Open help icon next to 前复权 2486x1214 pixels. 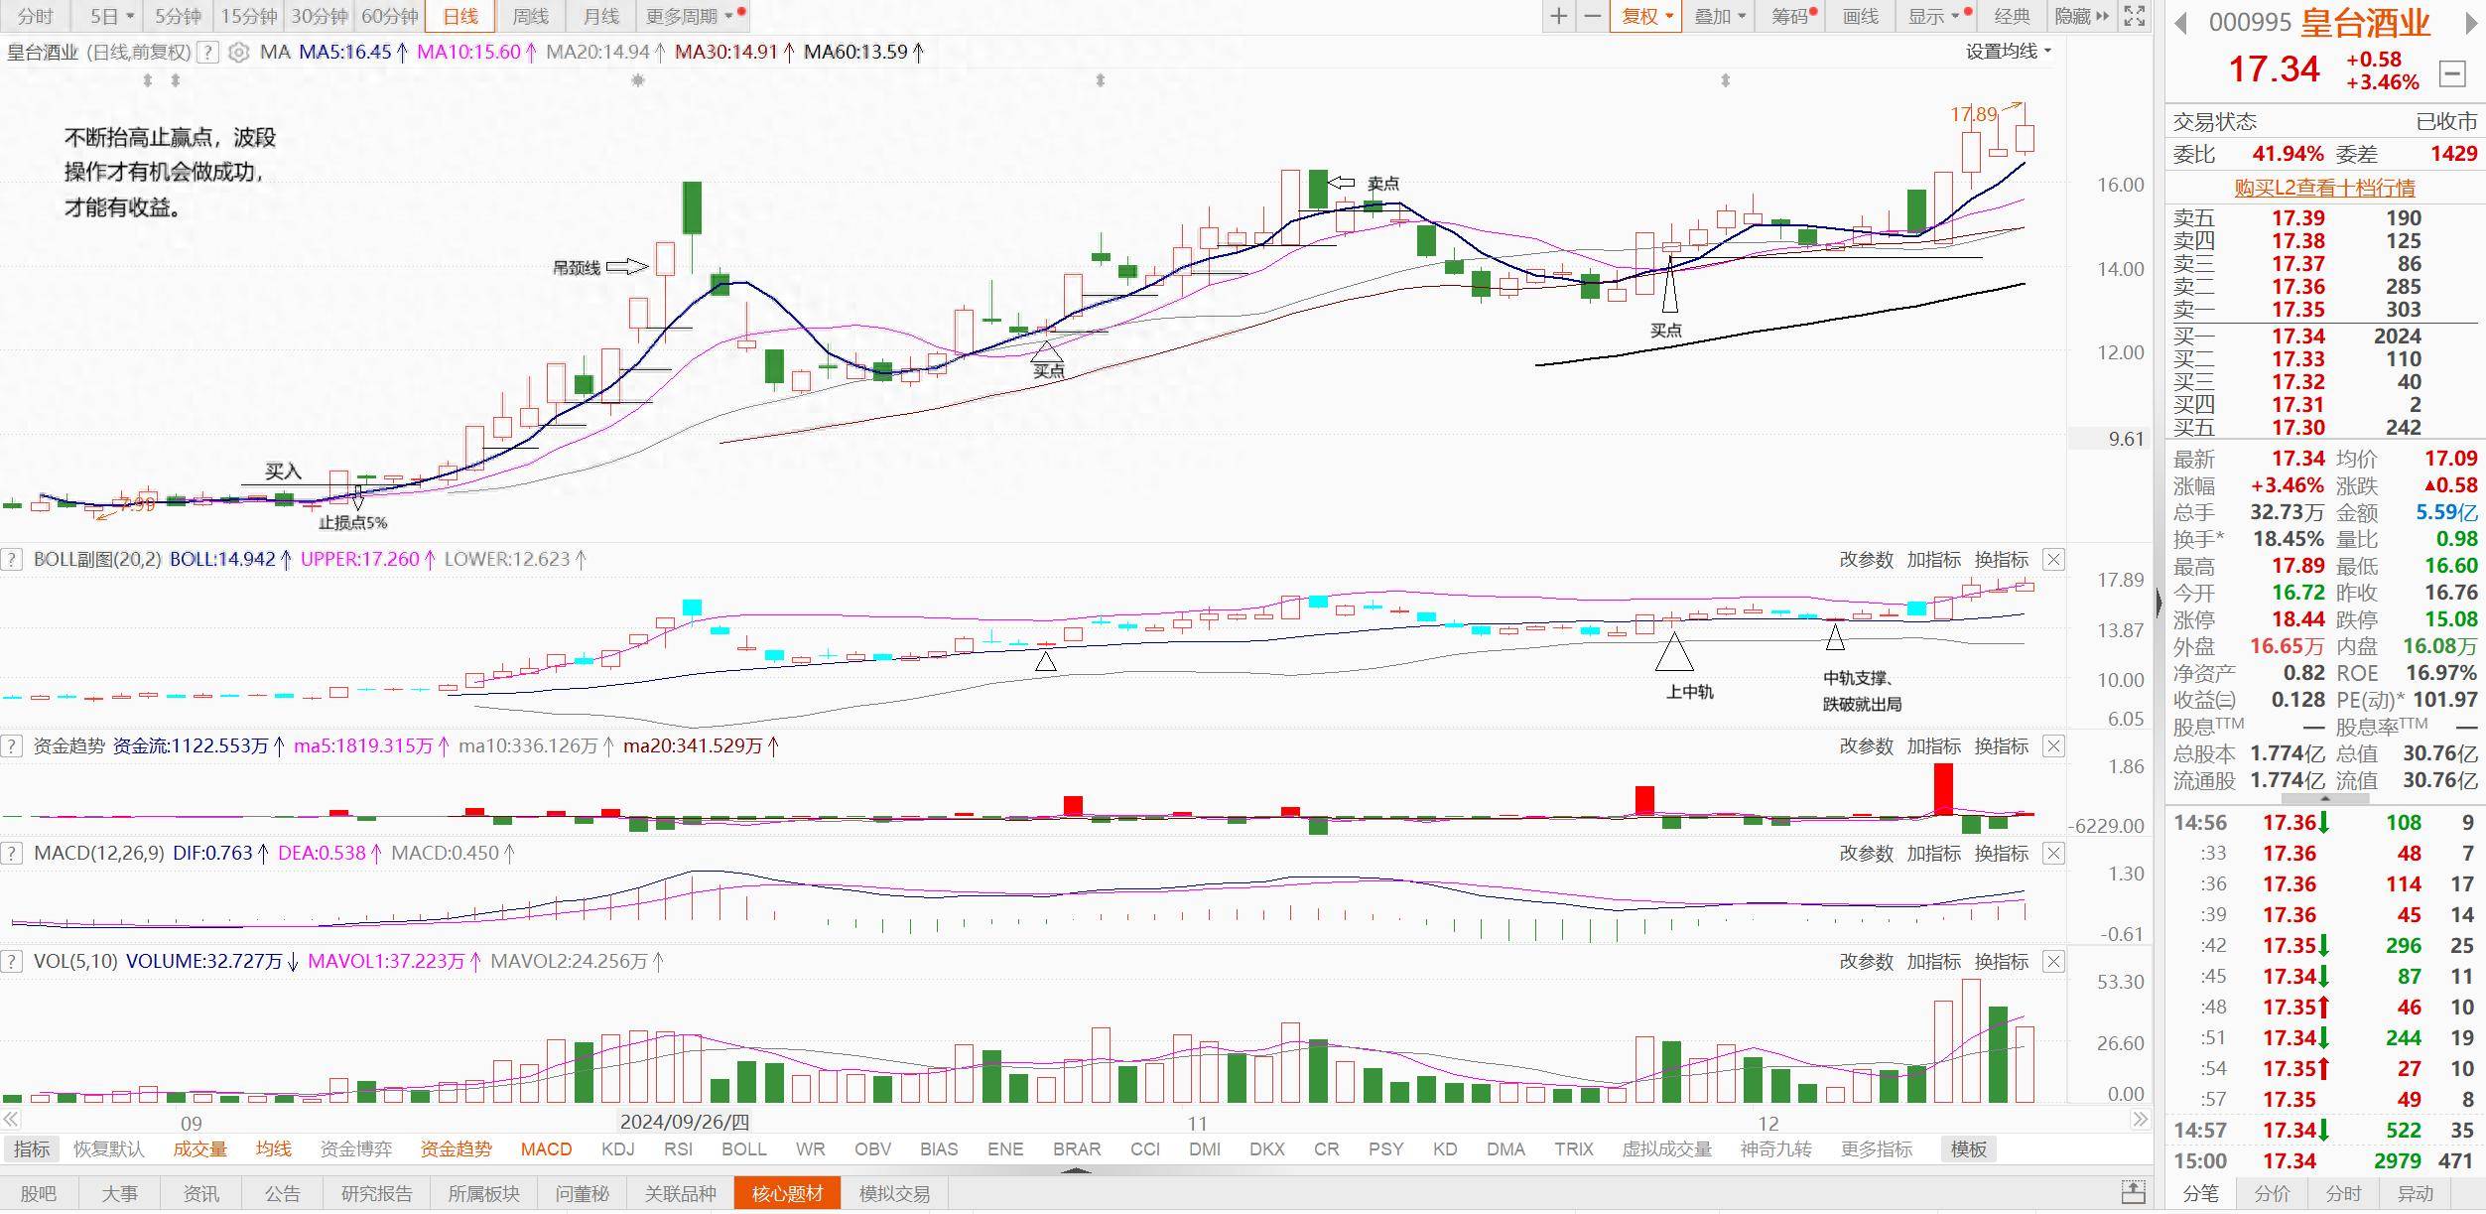(x=207, y=53)
